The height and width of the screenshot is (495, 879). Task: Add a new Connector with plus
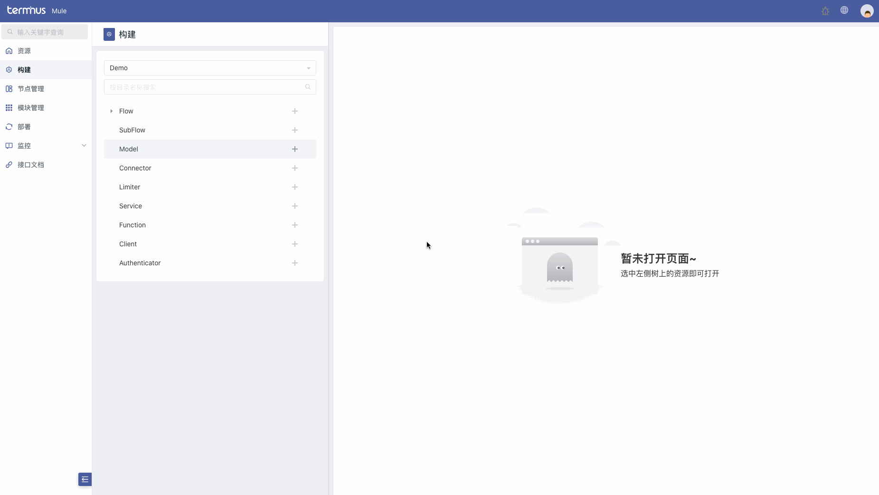(295, 168)
